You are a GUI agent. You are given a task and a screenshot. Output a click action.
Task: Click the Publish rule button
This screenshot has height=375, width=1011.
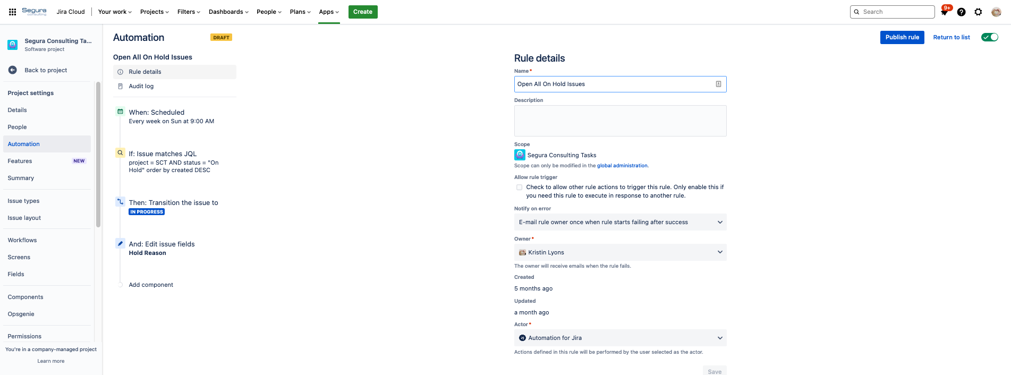pos(902,37)
